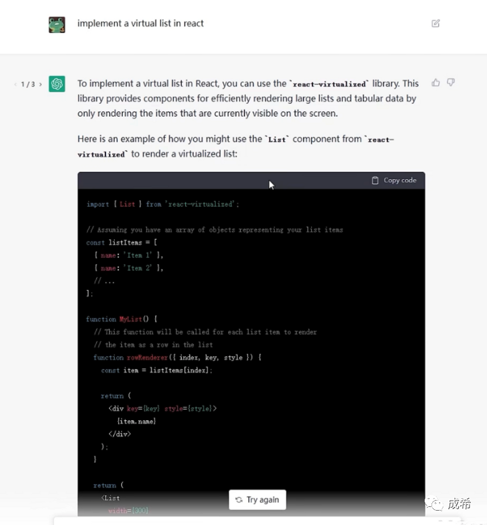
Task: Click 'const item = listItems[index]' line
Action: coord(157,370)
